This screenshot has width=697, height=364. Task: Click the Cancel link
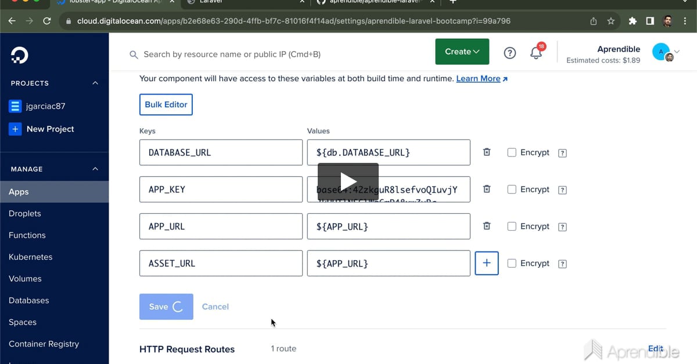[215, 307]
